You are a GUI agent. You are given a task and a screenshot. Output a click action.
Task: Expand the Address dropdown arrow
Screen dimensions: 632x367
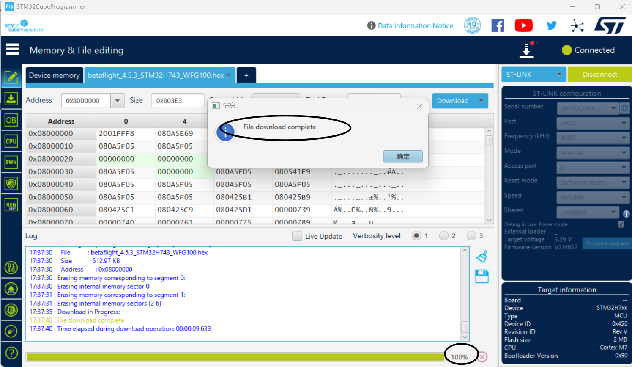point(117,101)
